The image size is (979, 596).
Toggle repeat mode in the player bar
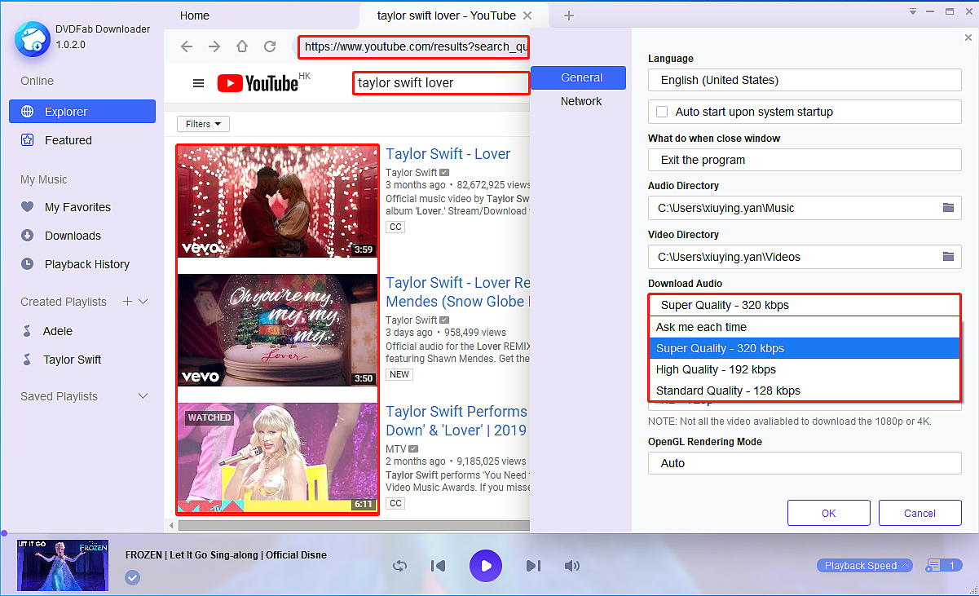(x=399, y=566)
